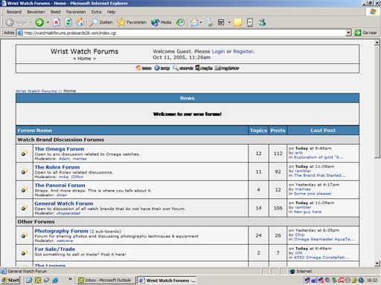Open the Media toolbar button
Image resolution: width=381 pixels, height=285 pixels.
[161, 22]
